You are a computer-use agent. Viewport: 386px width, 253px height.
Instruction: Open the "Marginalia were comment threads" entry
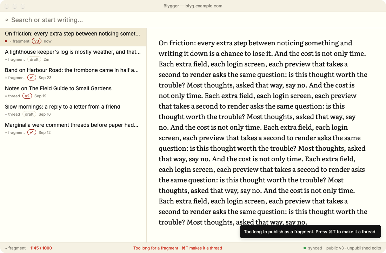click(x=73, y=129)
